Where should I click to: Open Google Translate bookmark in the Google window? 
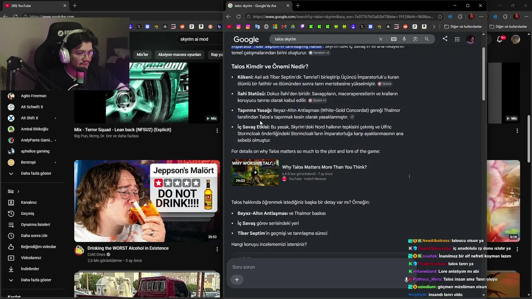257,27
